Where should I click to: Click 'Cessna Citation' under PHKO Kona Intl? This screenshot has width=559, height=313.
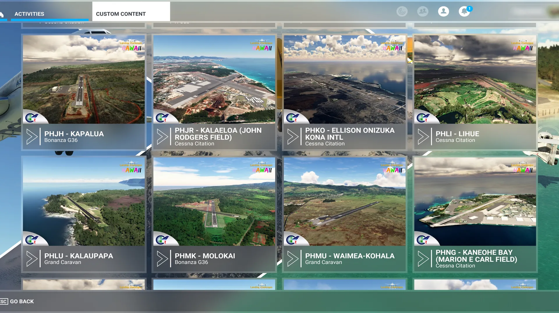point(325,144)
